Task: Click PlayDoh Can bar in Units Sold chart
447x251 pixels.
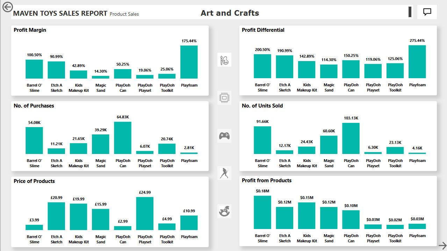Action: (351, 138)
